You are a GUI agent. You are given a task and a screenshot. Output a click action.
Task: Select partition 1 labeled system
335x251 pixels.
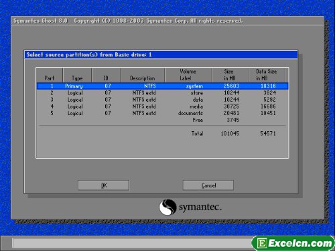point(162,86)
